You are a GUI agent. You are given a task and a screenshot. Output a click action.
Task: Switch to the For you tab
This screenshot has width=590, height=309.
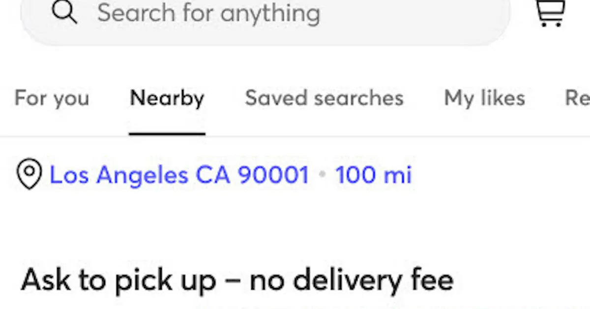pyautogui.click(x=52, y=98)
